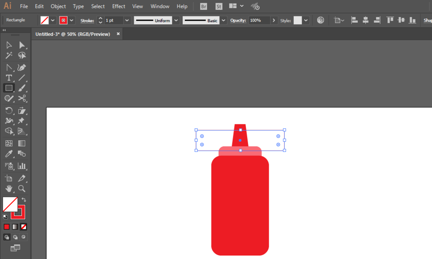Select the Type tool
This screenshot has height=259, width=432.
9,78
